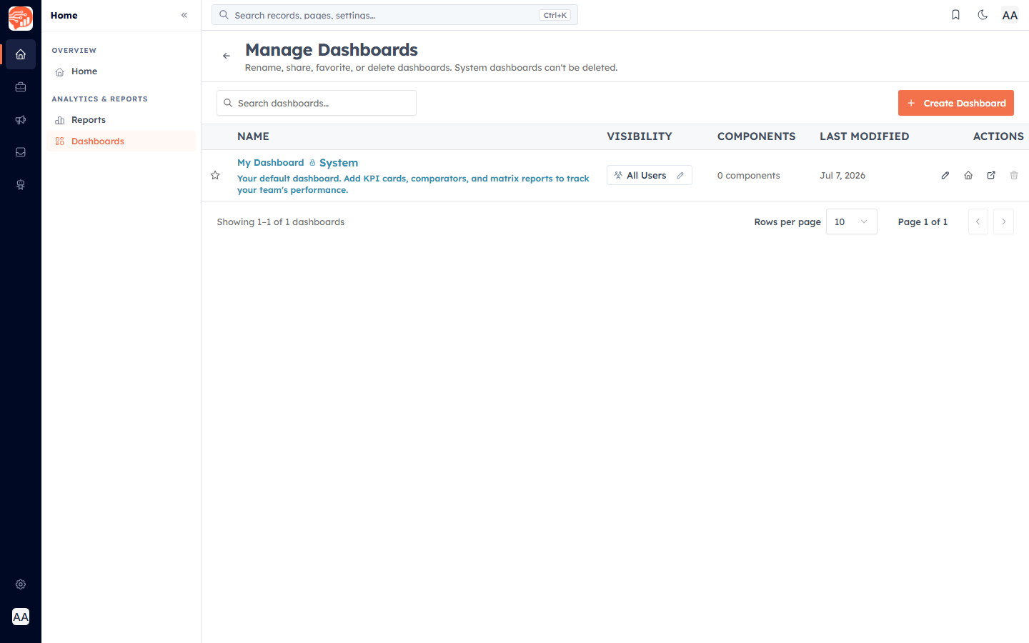Favorite My Dashboard with the star icon

pyautogui.click(x=215, y=175)
